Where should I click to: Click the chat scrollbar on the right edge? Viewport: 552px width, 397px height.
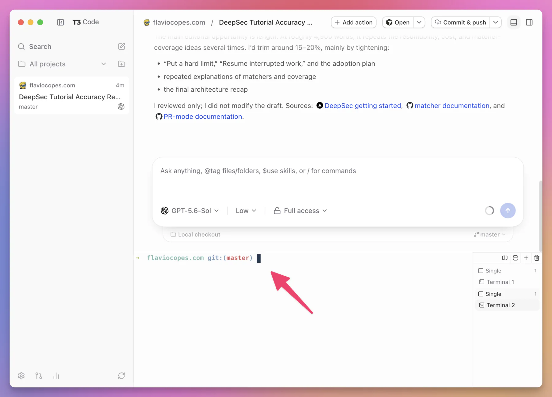(x=540, y=216)
